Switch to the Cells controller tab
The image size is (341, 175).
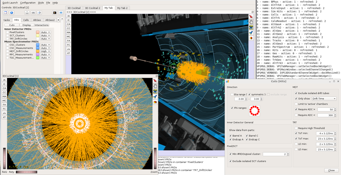(x=26, y=20)
